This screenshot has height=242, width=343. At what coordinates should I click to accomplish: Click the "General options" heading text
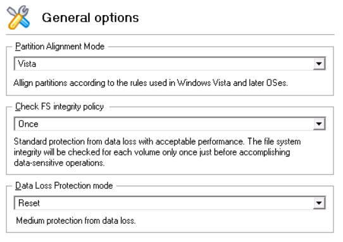coord(90,18)
